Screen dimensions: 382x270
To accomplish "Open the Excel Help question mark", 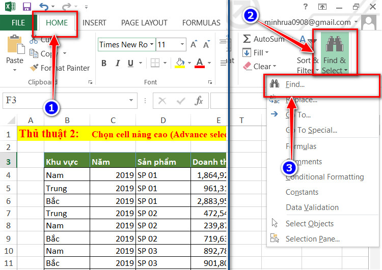I will point(305,7).
